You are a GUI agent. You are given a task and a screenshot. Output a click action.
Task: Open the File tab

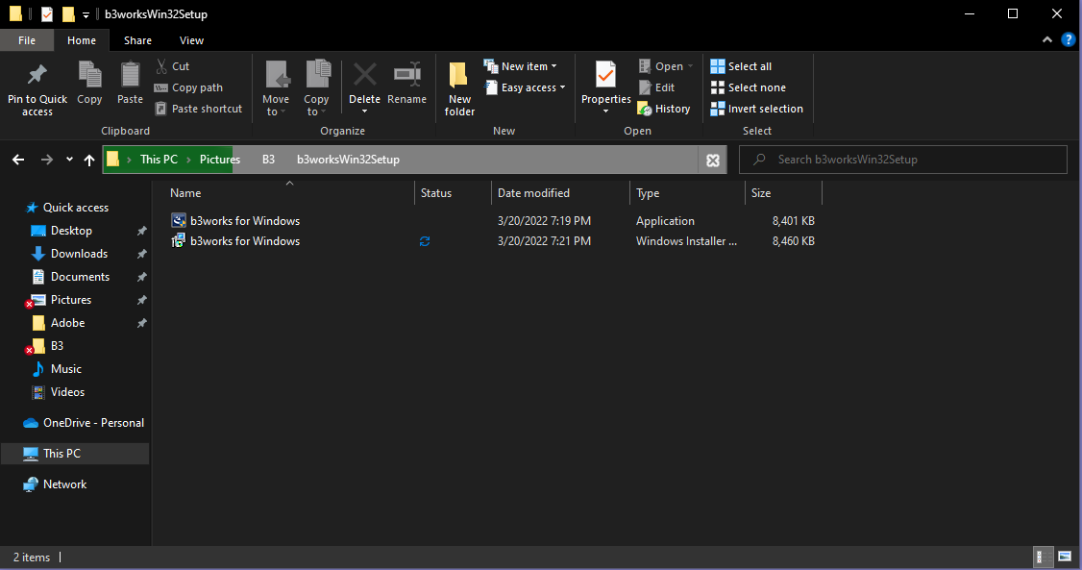(x=27, y=40)
